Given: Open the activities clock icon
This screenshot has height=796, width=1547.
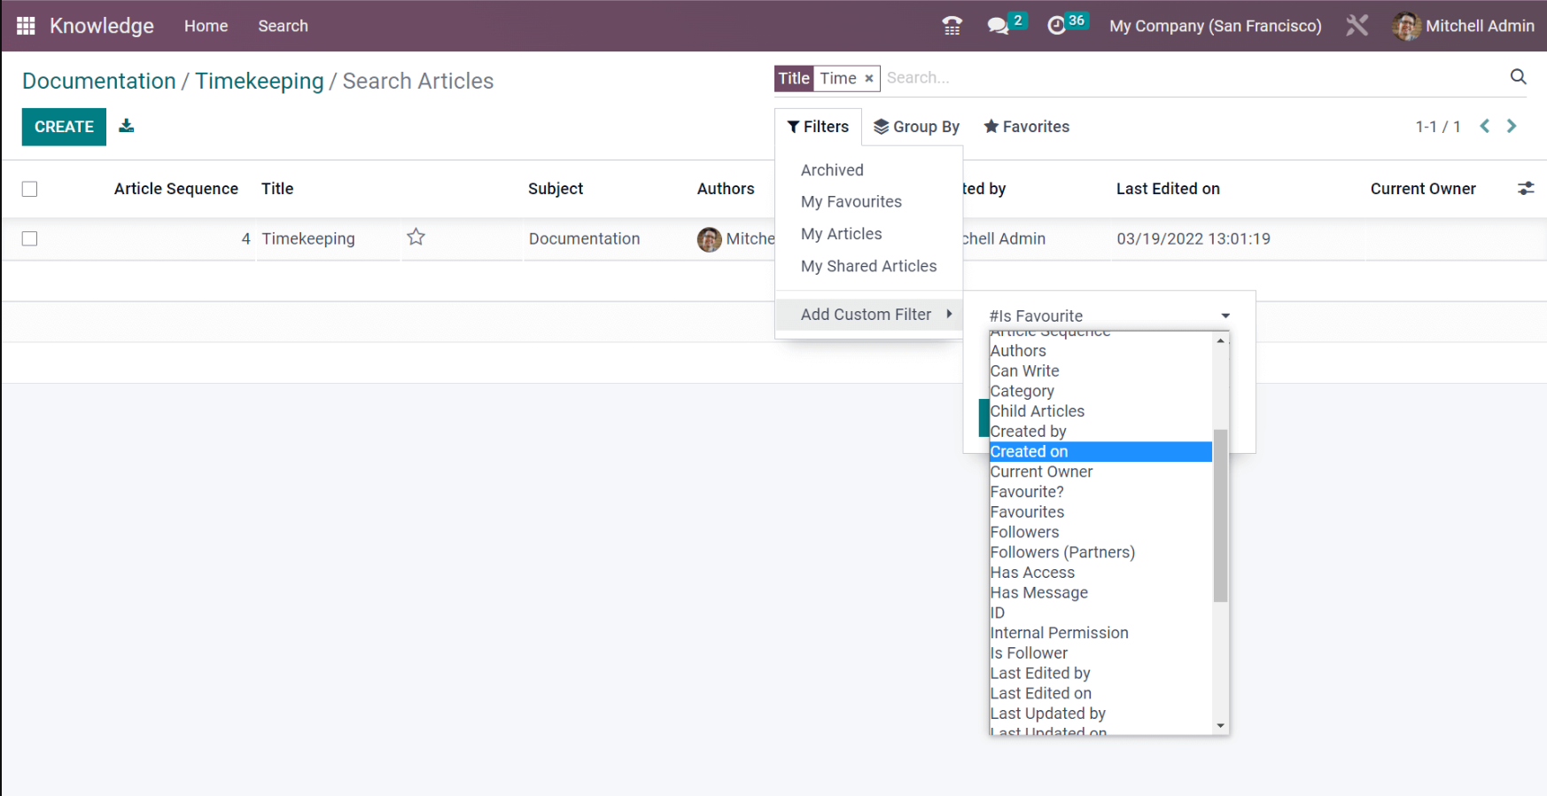Looking at the screenshot, I should click(1056, 26).
